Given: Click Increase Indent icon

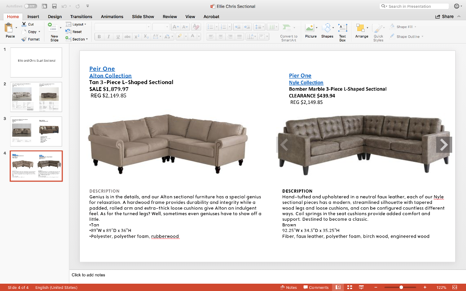Looking at the screenshot, I should click(x=247, y=27).
